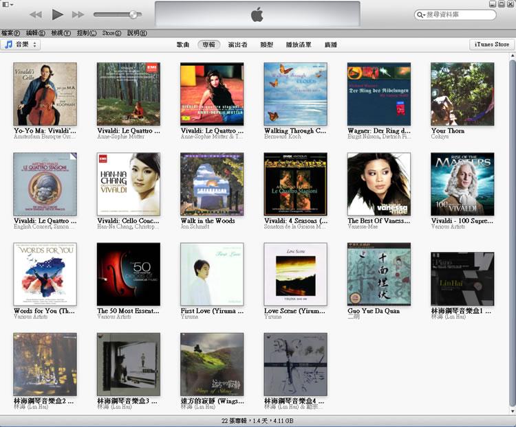Click the vertical scrollbar down arrow
This screenshot has height=427, width=516.
pyautogui.click(x=513, y=411)
